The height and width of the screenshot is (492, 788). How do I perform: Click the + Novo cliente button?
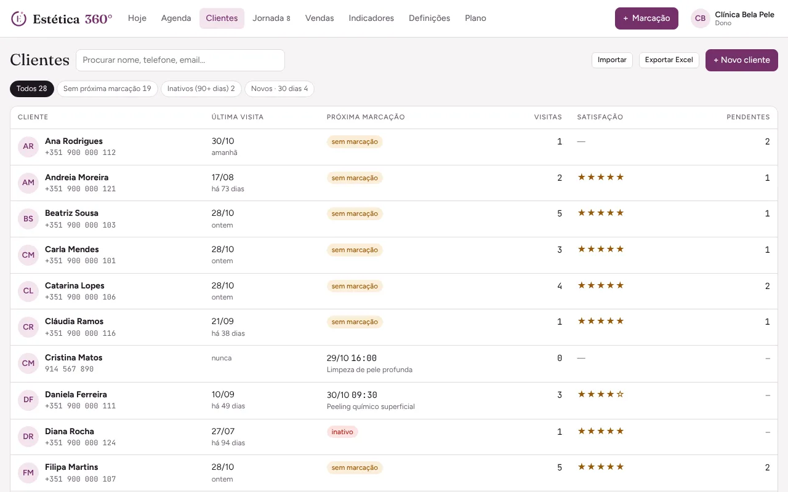point(742,60)
